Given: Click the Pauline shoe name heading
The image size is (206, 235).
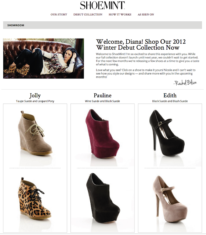Looking at the screenshot, I should pos(102,95).
